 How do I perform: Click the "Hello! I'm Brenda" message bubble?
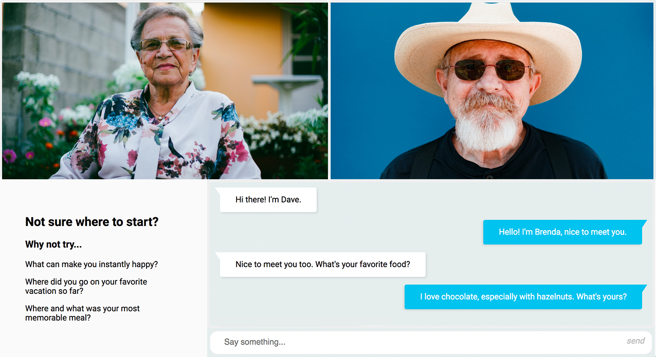(x=562, y=232)
